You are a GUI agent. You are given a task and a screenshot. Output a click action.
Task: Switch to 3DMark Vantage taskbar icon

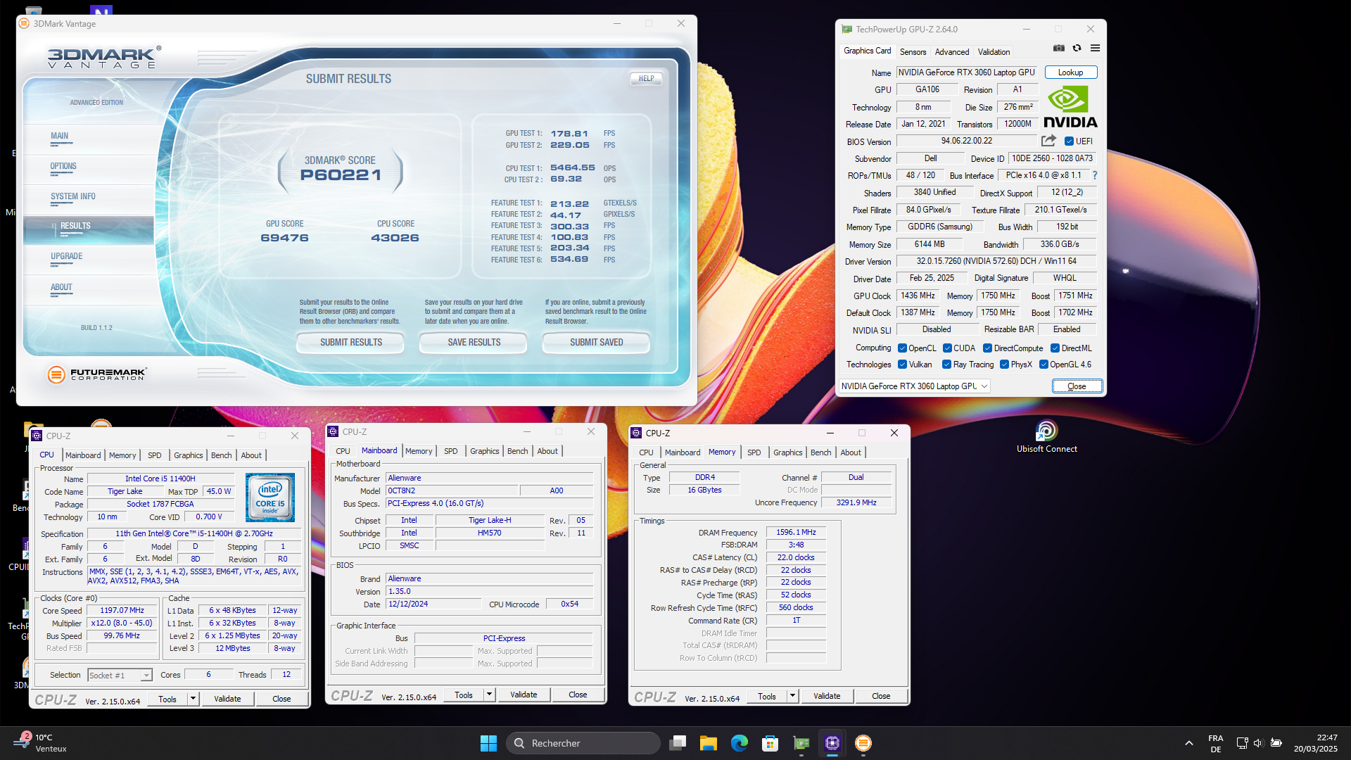(x=863, y=743)
